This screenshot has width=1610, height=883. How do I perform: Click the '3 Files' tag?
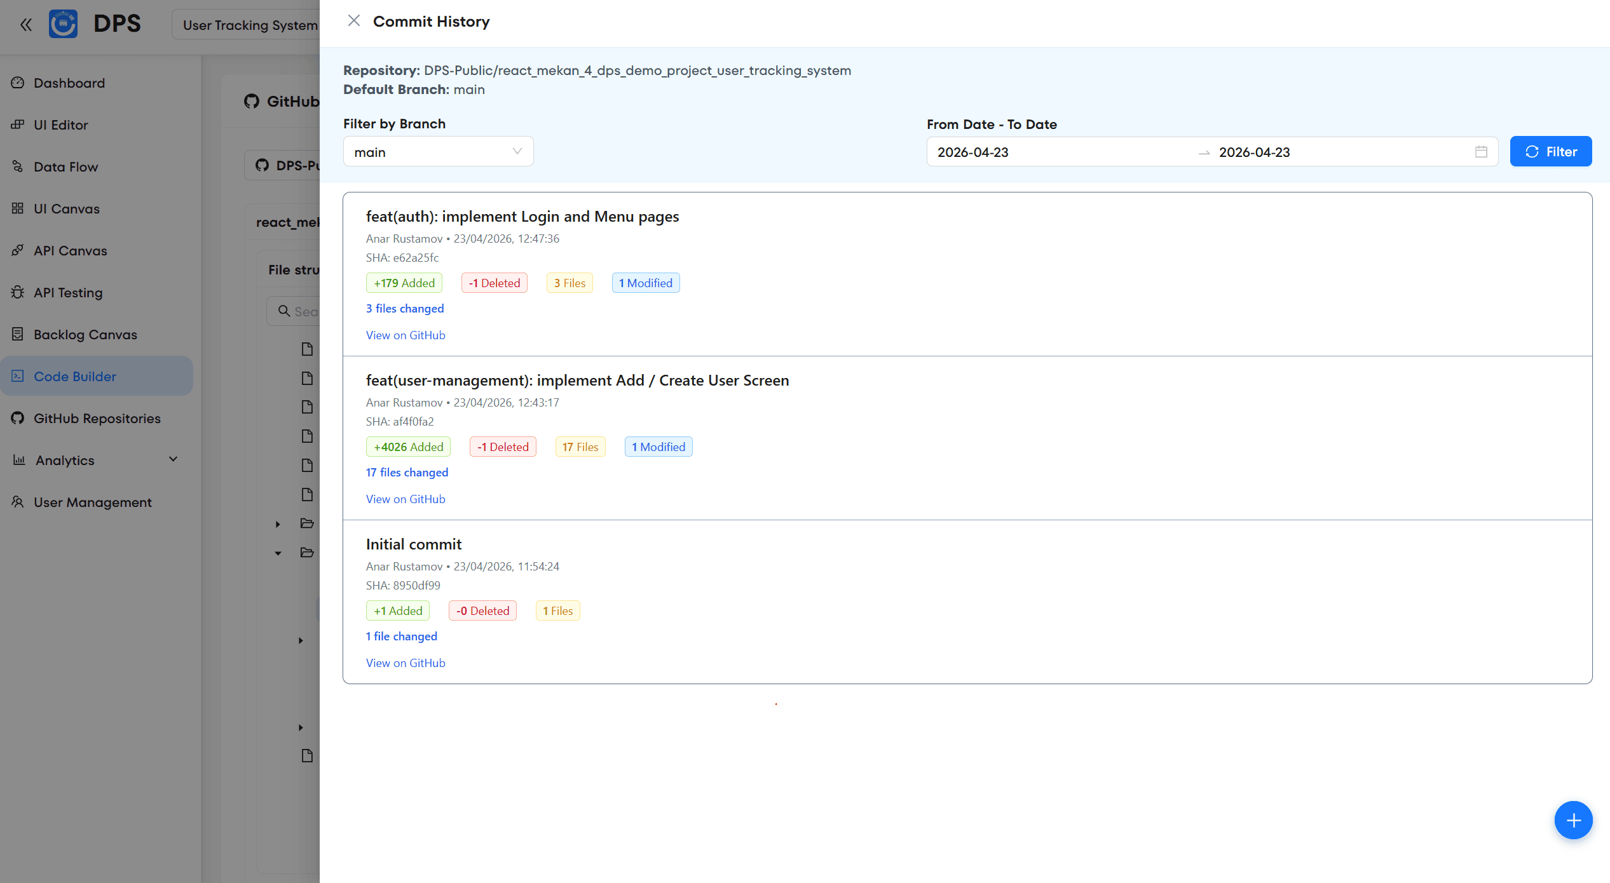pos(570,283)
